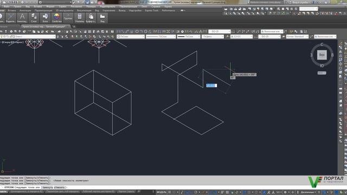Click Вход в службы sign-in button
Screen dimensions: 347x195
coord(301,2)
